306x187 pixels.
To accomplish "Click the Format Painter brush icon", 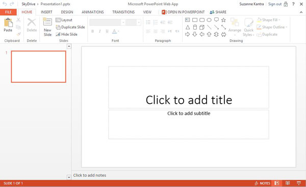I will (18, 34).
